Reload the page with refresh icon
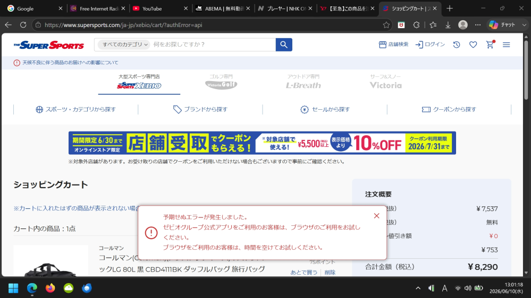This screenshot has height=298, width=531. (23, 25)
